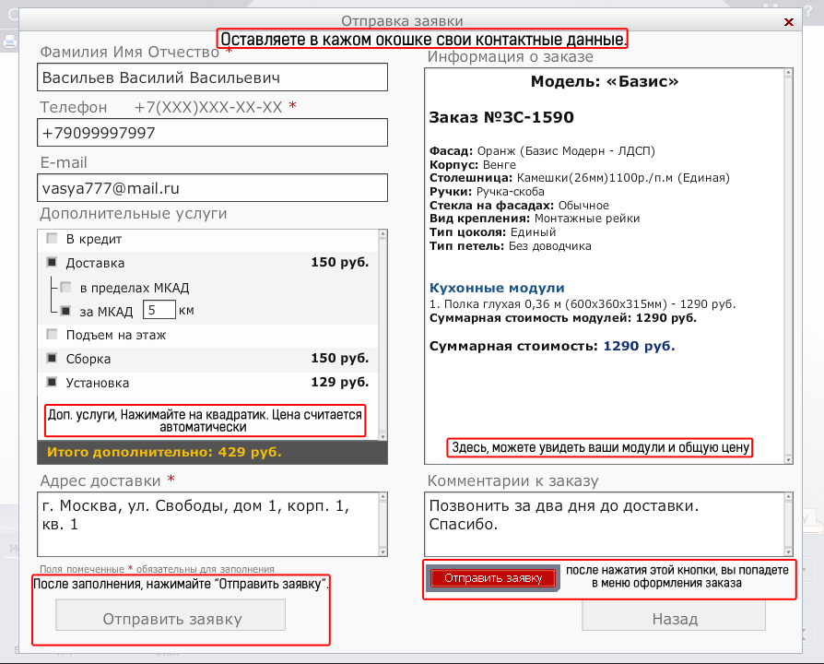Screen dimensions: 824x664
Task: Click the km distance field
Action: click(159, 311)
